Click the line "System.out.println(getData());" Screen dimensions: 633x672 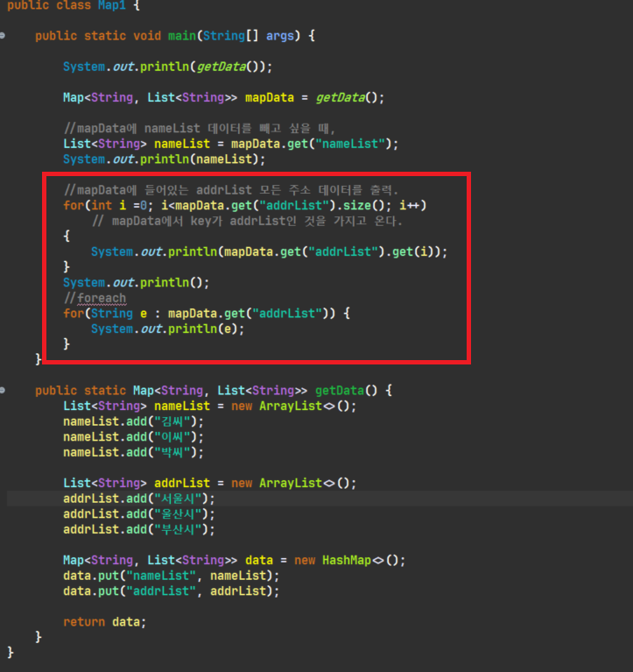coord(167,67)
